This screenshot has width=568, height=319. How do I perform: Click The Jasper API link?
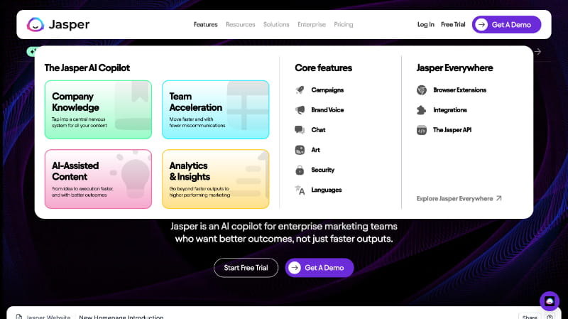click(x=452, y=130)
